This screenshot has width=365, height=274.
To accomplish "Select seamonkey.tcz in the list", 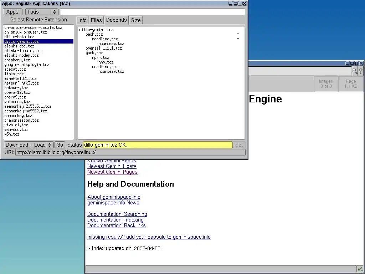I will 38,116.
